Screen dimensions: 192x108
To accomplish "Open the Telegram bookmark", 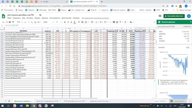I will tap(30, 10).
